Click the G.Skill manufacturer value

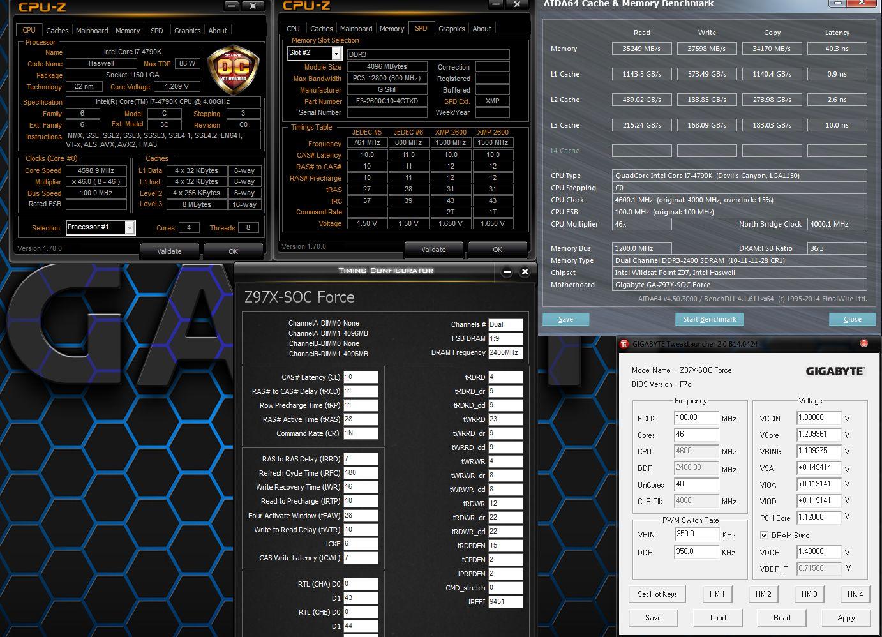(x=387, y=90)
